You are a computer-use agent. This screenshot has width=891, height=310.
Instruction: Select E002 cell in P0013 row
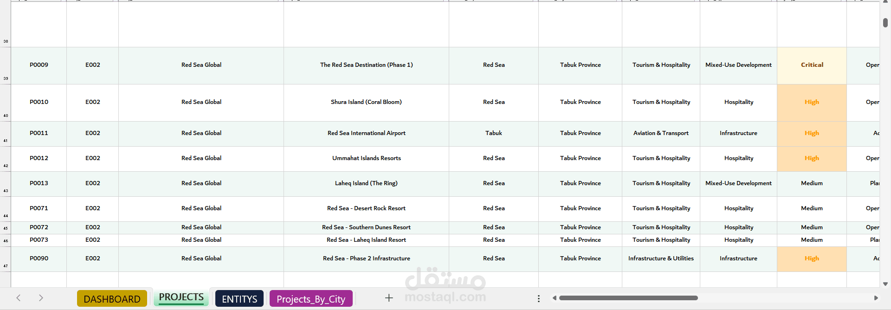92,184
